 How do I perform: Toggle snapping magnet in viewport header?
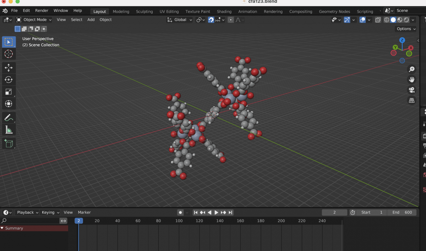pos(211,20)
